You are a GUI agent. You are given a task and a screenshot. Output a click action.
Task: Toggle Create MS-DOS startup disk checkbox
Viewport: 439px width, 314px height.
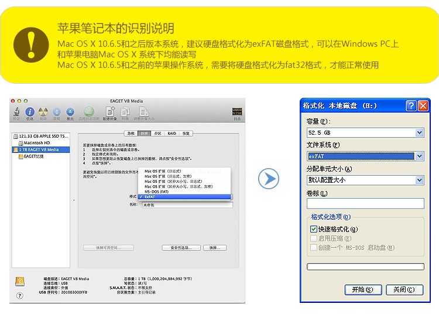pos(314,248)
